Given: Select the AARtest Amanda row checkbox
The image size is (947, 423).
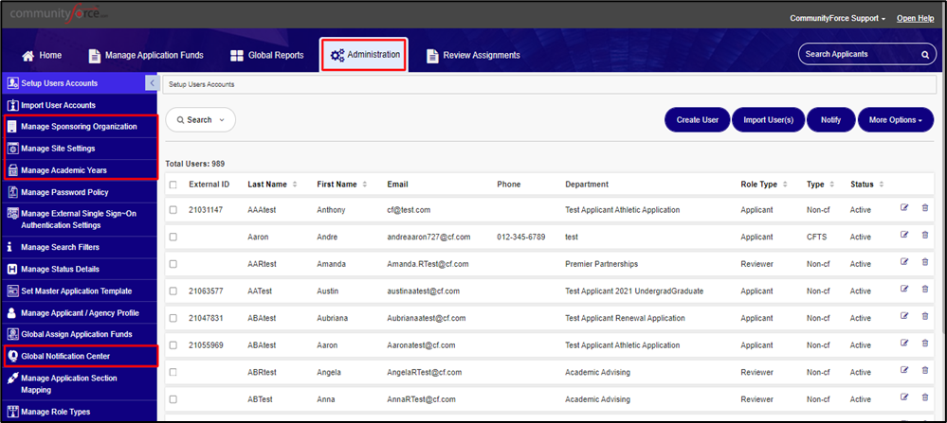Looking at the screenshot, I should (173, 264).
